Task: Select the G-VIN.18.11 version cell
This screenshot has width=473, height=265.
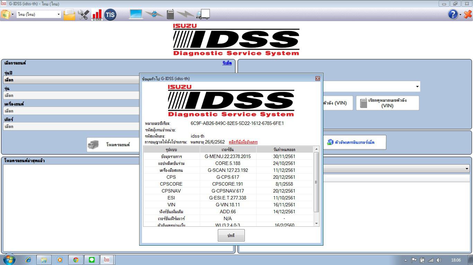Action: [x=228, y=205]
